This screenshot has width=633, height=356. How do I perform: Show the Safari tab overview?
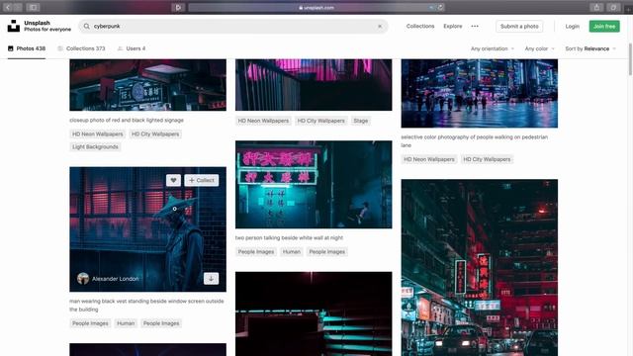(x=613, y=7)
